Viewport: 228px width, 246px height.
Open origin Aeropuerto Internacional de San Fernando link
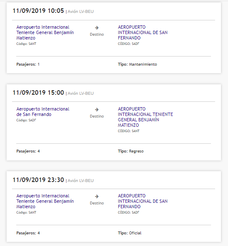pyautogui.click(x=43, y=111)
